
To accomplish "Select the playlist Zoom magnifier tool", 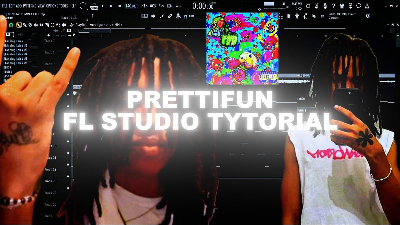I will (58, 25).
